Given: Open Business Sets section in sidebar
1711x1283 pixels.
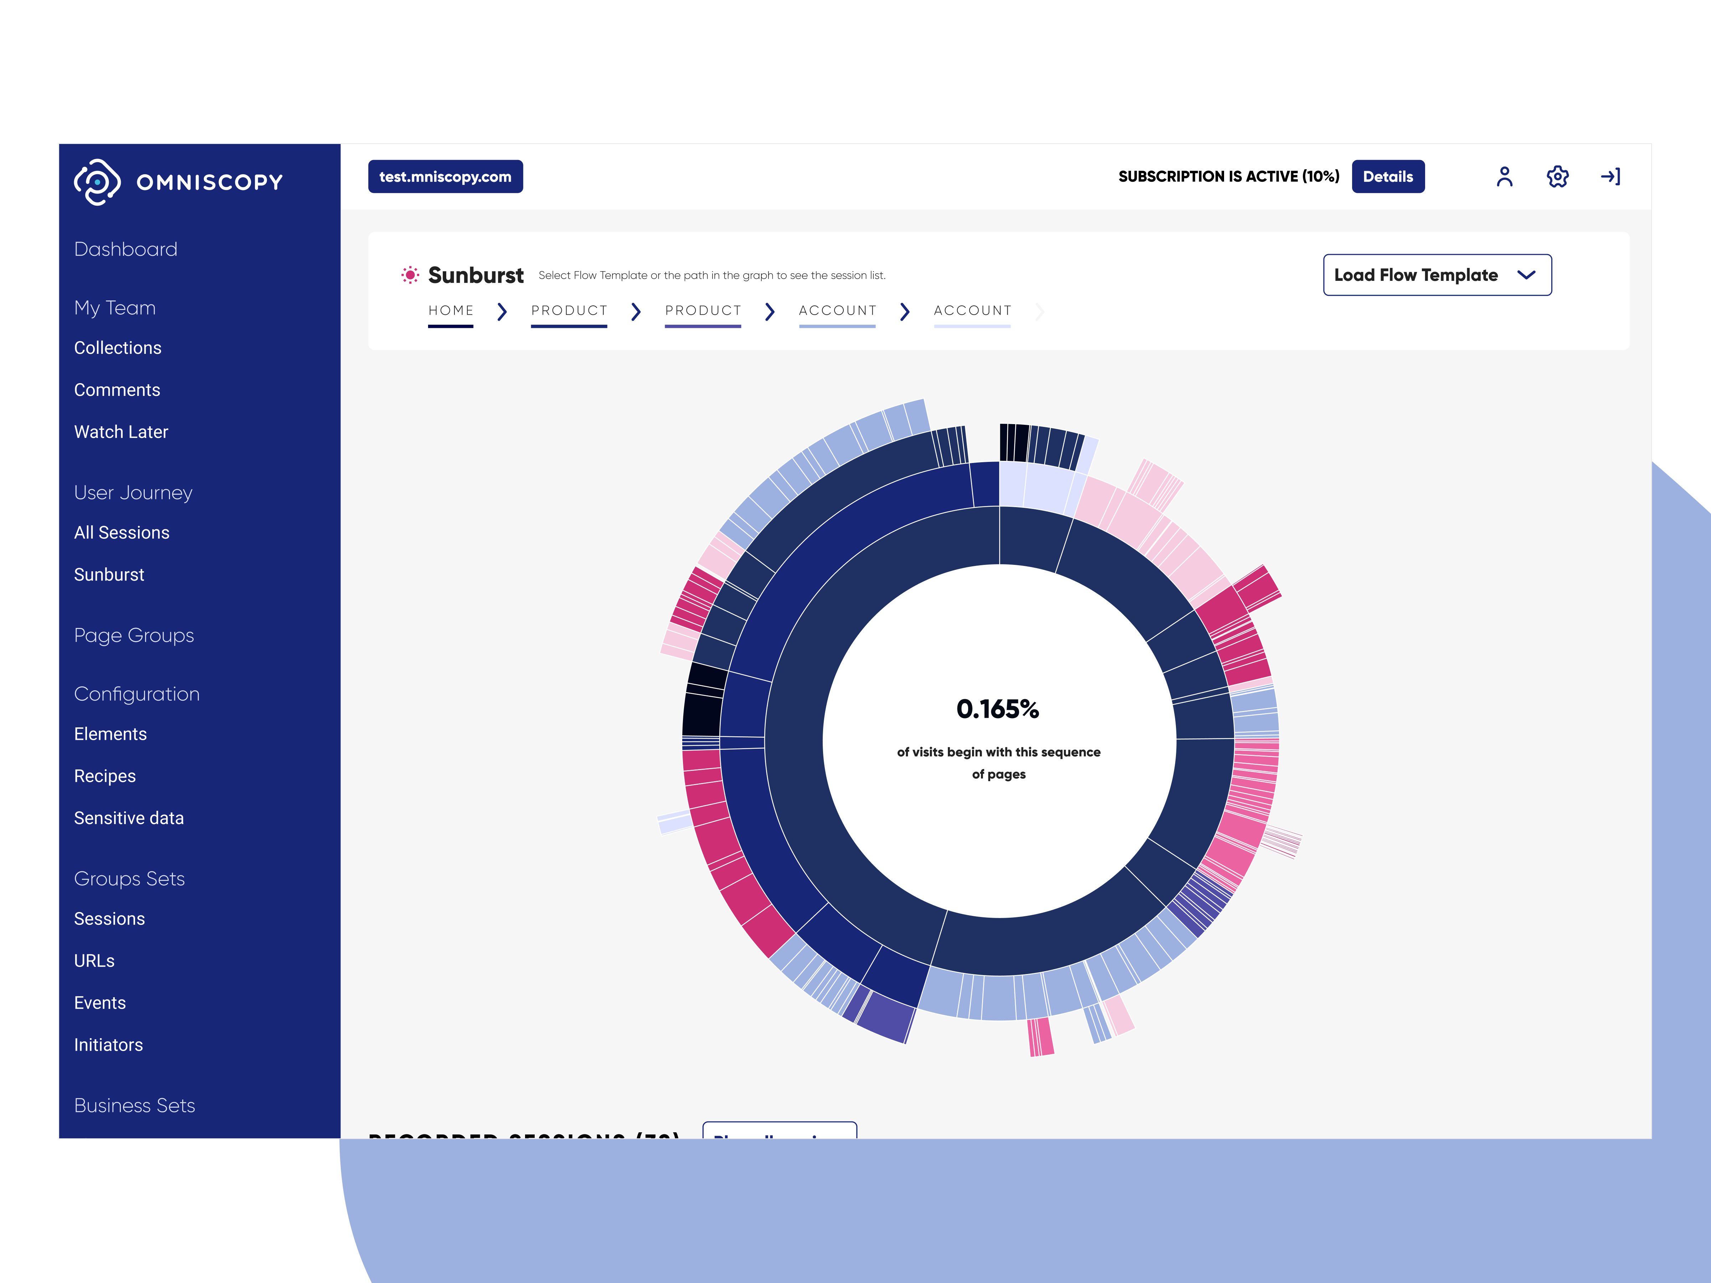Looking at the screenshot, I should 135,1105.
